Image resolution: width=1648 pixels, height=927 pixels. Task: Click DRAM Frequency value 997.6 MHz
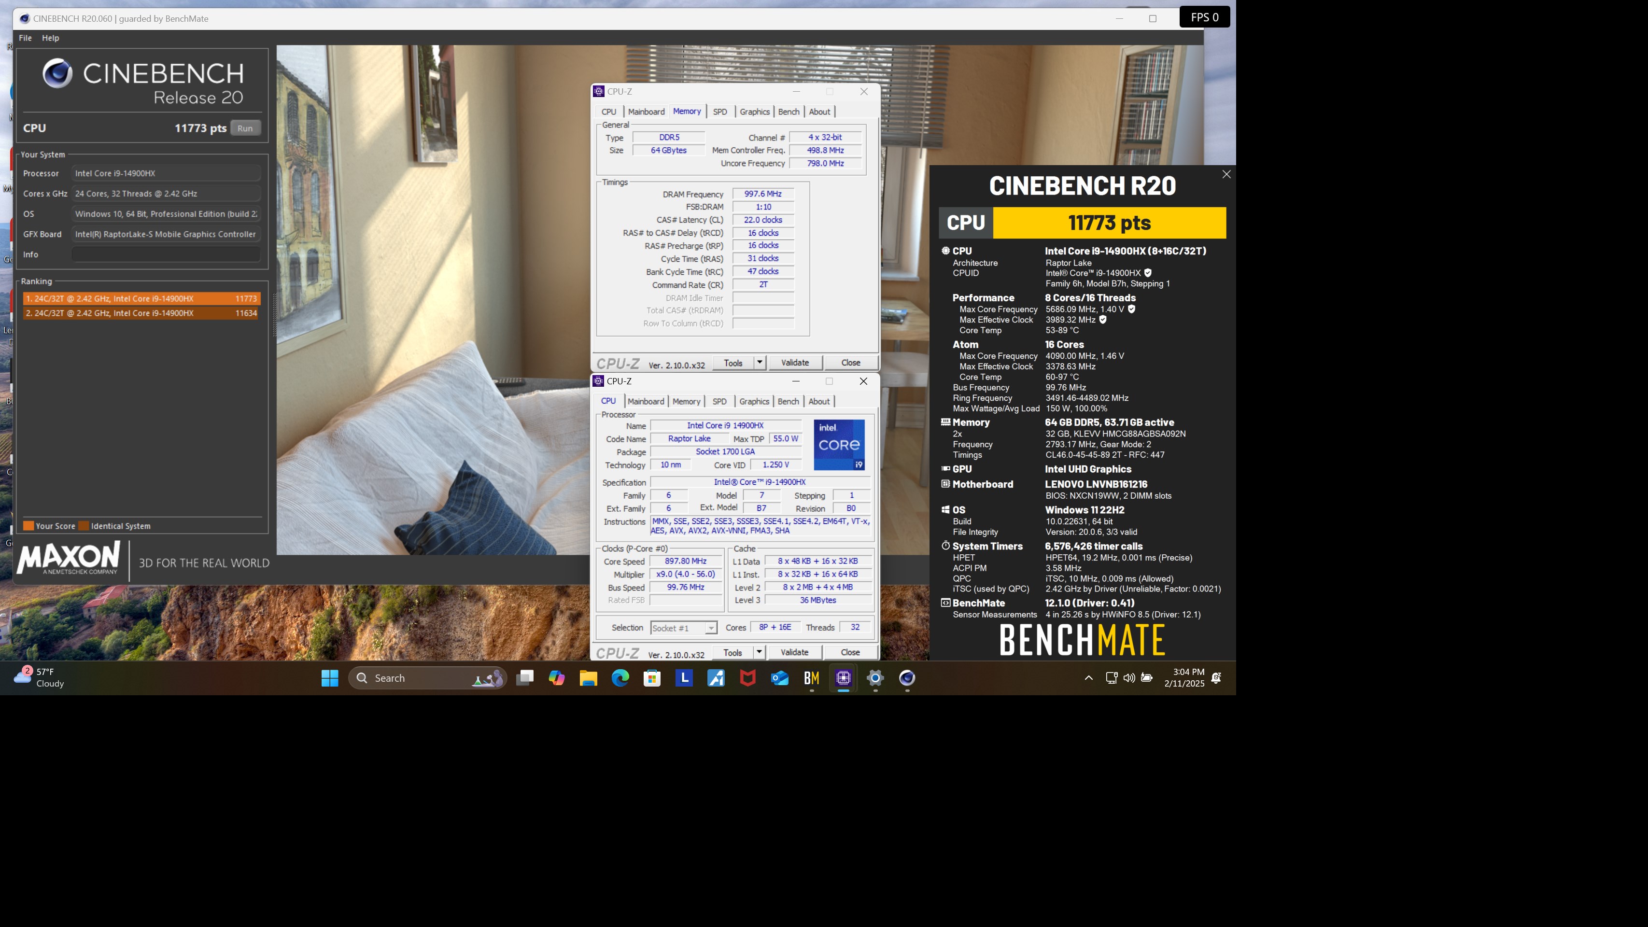763,194
